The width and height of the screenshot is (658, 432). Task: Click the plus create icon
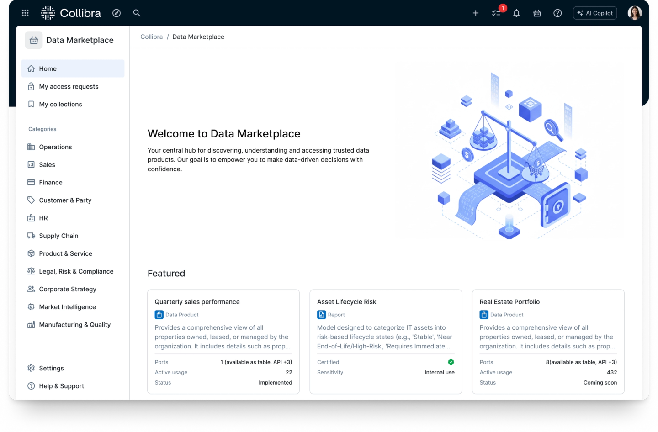475,13
